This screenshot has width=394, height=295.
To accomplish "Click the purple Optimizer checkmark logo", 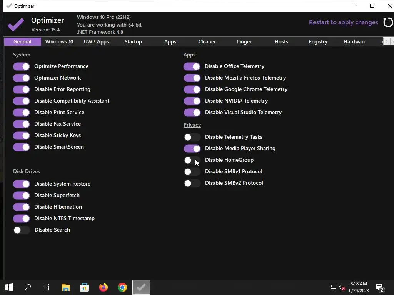I will coord(16,24).
